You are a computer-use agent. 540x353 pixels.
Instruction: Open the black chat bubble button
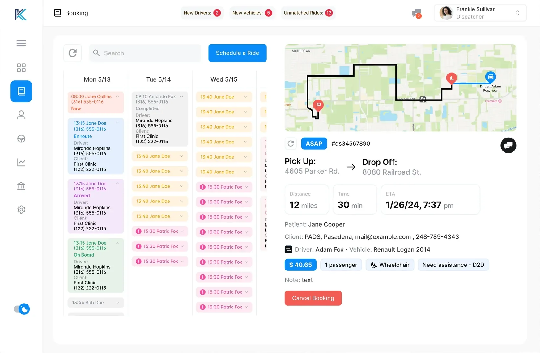coord(508,145)
